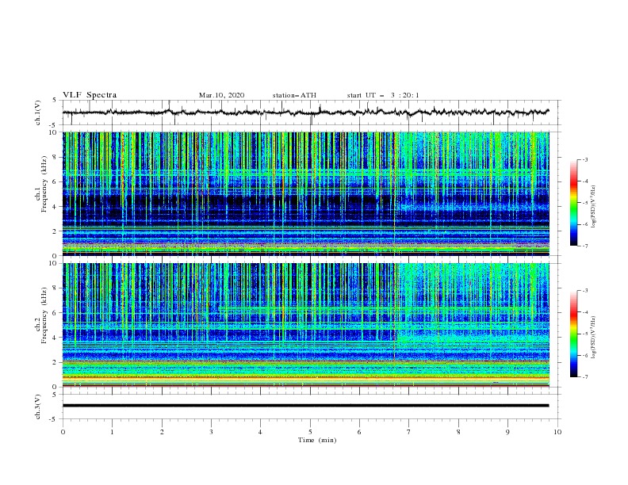Click the ch.2 spectrogram panel

click(305, 325)
